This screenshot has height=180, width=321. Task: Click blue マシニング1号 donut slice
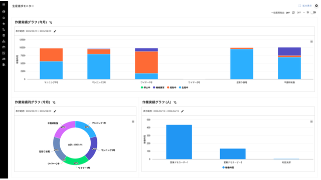point(86,128)
